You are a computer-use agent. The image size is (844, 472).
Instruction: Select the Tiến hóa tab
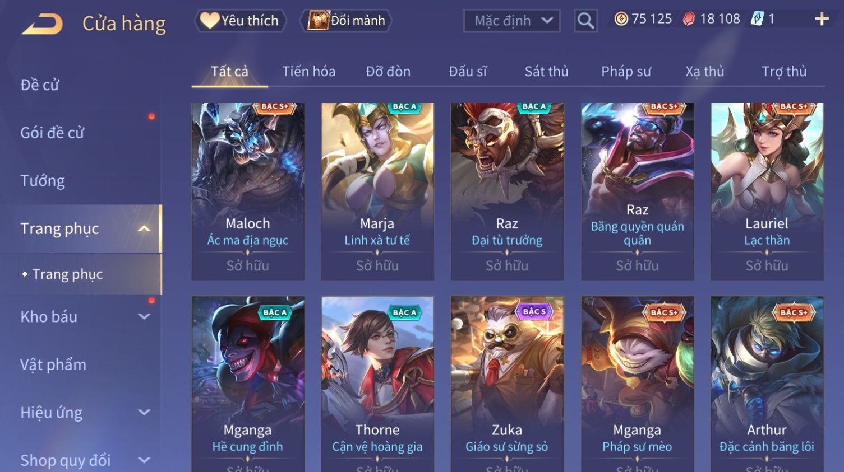[308, 72]
